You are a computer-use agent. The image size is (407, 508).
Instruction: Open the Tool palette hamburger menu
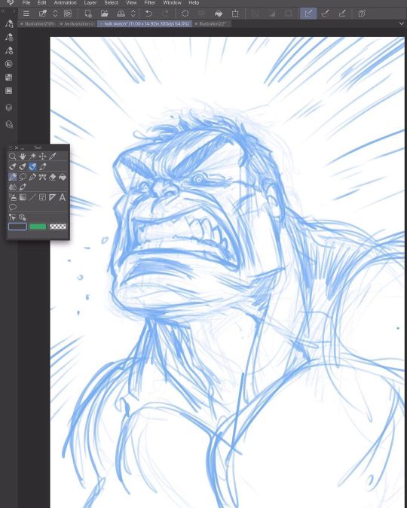[x=10, y=148]
